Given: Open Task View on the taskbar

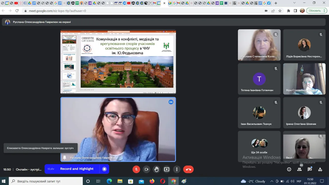Looking at the screenshot, I should [x=98, y=181].
